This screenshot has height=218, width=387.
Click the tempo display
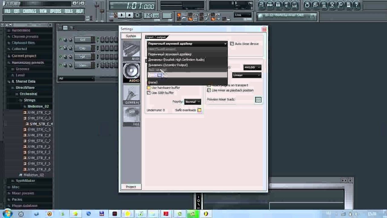point(152,16)
